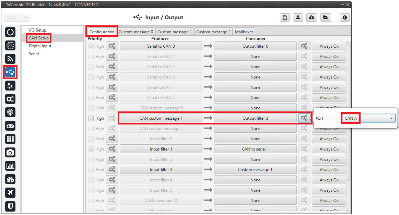Select Digital Input in the left panel
The height and width of the screenshot is (215, 399).
(x=40, y=46)
